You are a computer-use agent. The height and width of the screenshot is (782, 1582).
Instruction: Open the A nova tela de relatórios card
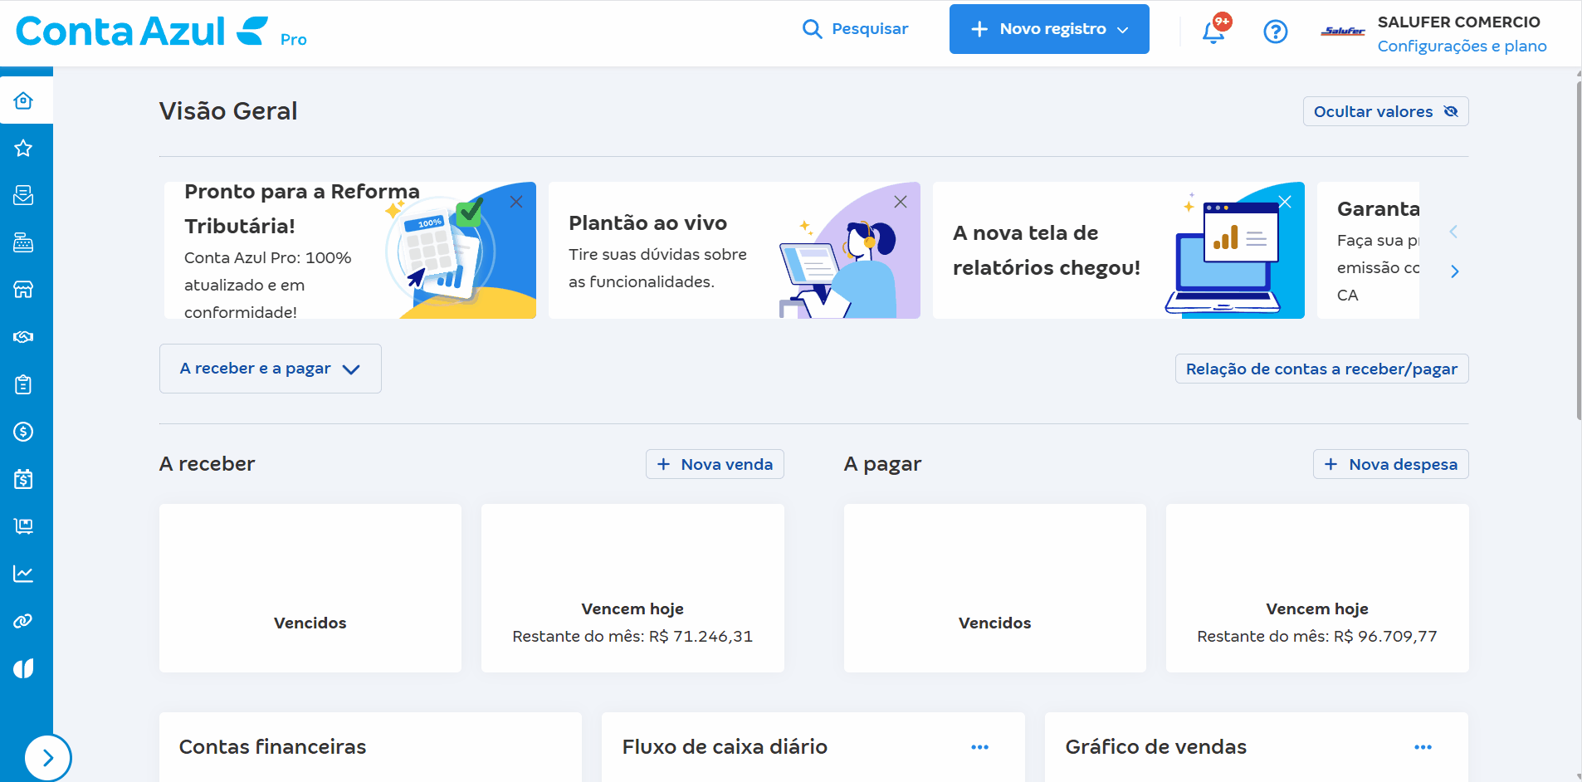tap(1119, 250)
